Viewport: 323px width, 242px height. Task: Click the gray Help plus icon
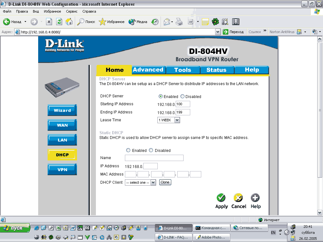point(255,198)
